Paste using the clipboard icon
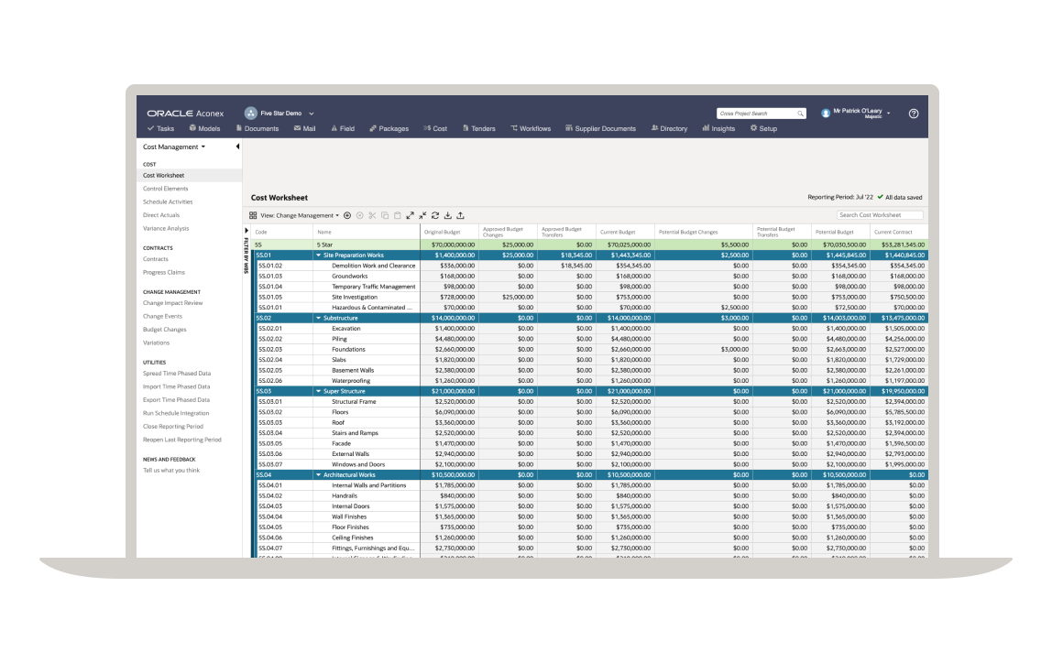1052x663 pixels. coord(398,215)
